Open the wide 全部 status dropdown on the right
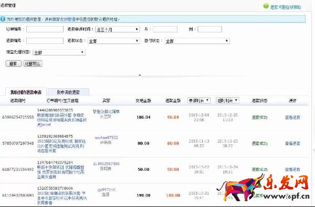 tap(197, 41)
